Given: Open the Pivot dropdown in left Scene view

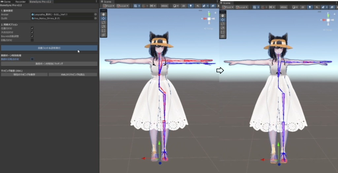Looking at the screenshot, I should [109, 6].
